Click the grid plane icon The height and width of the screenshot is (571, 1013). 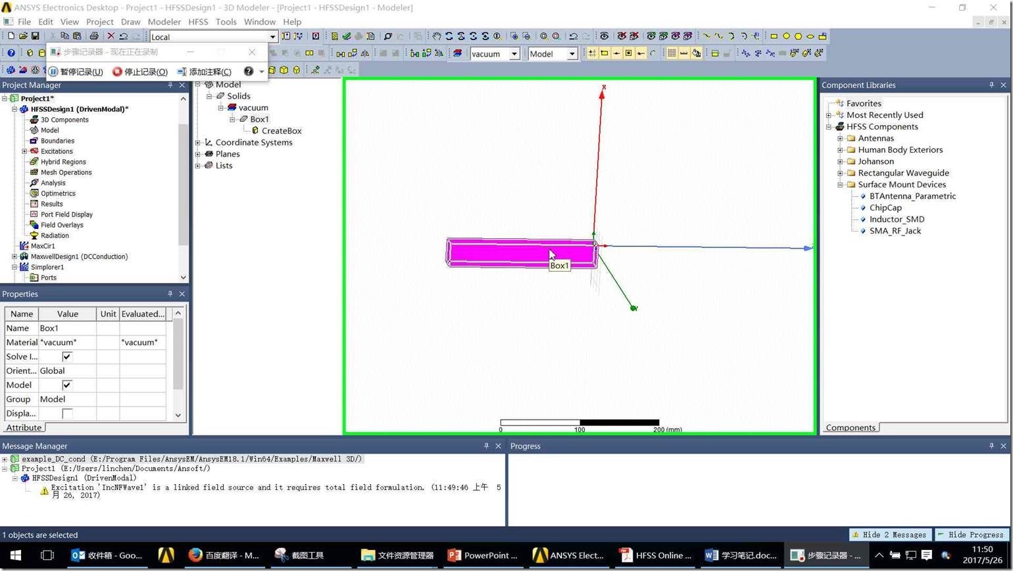tap(672, 53)
